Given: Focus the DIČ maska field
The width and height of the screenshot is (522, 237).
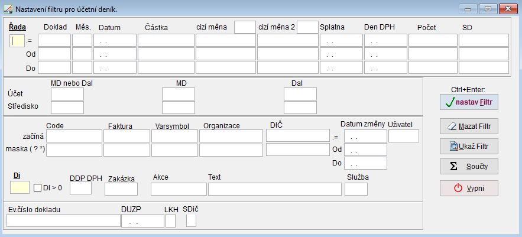Looking at the screenshot, I should tap(297, 150).
